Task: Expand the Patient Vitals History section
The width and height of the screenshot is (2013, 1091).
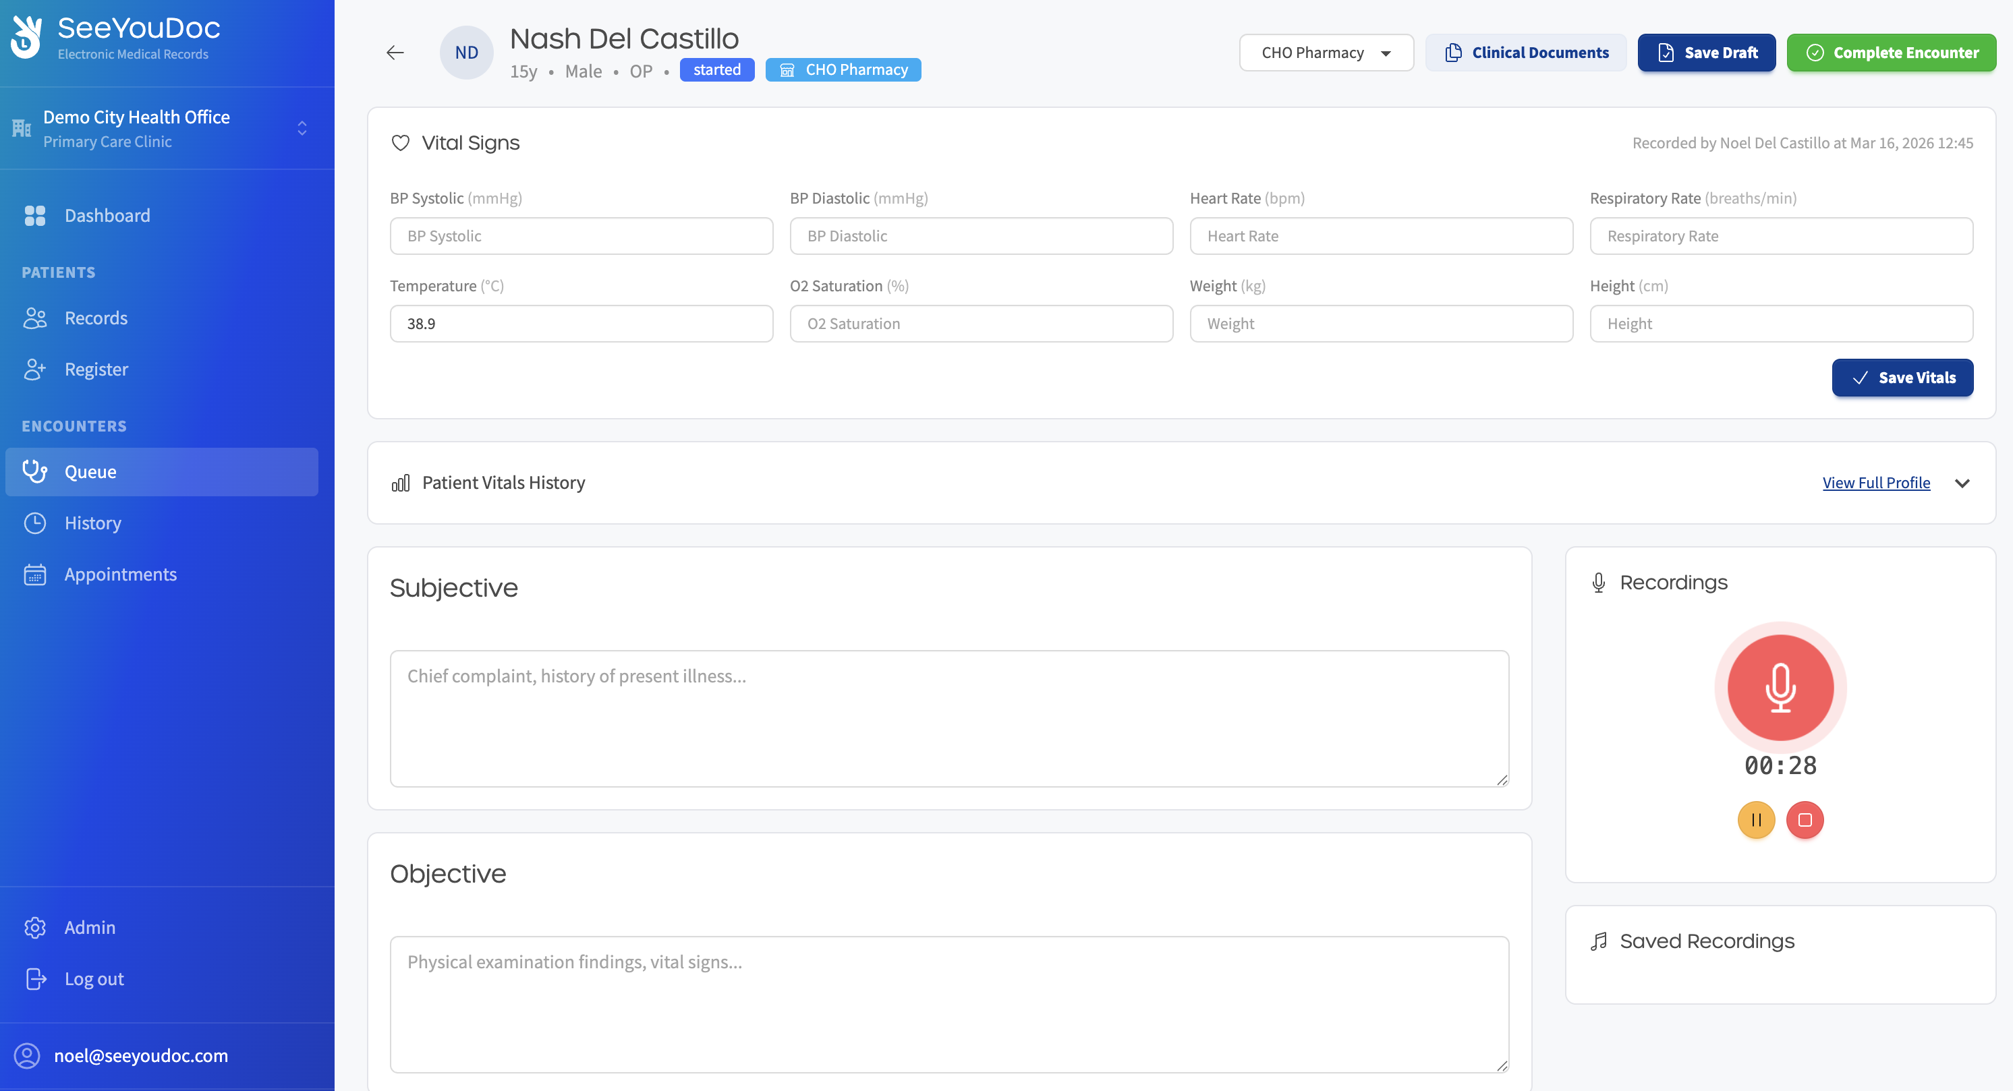Action: 1962,483
